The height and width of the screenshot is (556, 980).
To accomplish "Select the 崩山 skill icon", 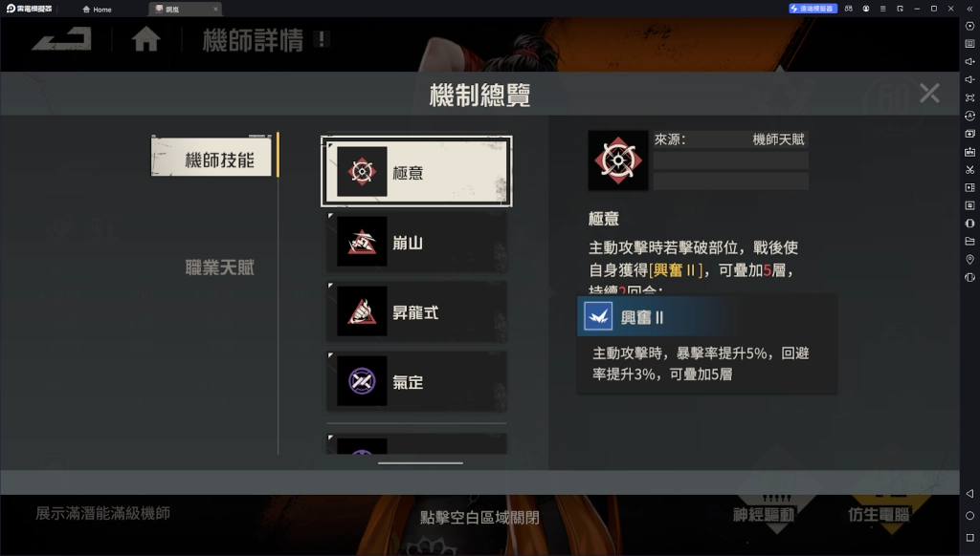I will pyautogui.click(x=362, y=242).
